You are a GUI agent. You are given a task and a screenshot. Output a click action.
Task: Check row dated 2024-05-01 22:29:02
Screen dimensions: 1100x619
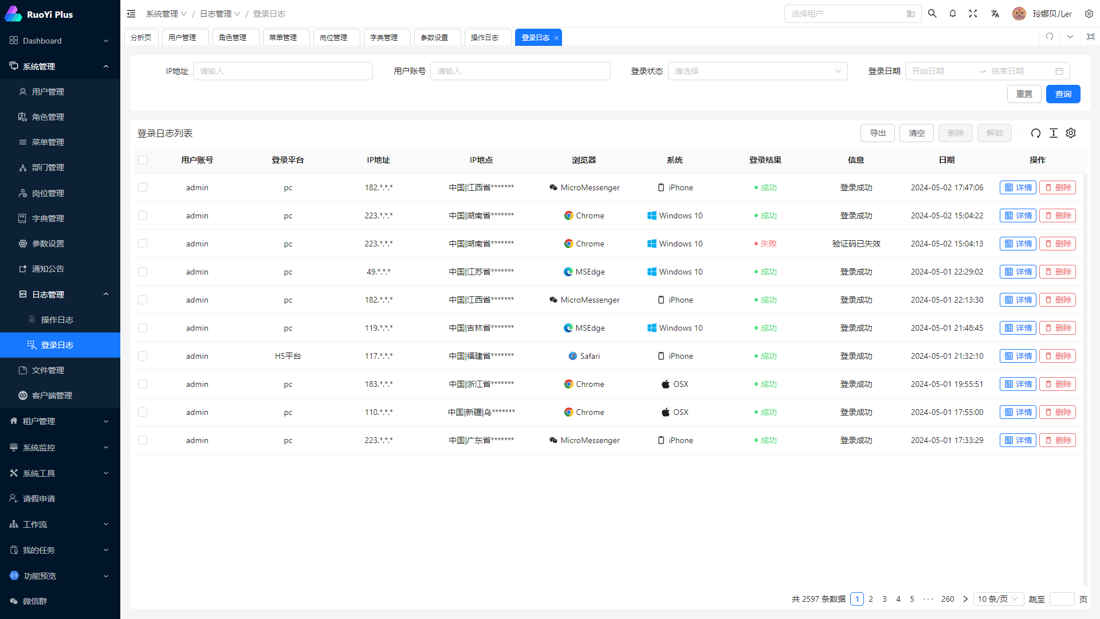[143, 272]
